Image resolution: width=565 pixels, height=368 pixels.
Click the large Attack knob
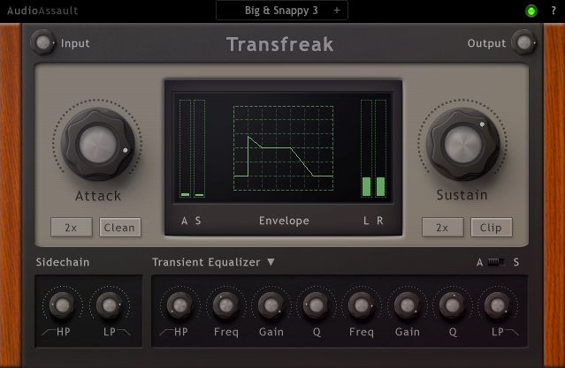(97, 144)
